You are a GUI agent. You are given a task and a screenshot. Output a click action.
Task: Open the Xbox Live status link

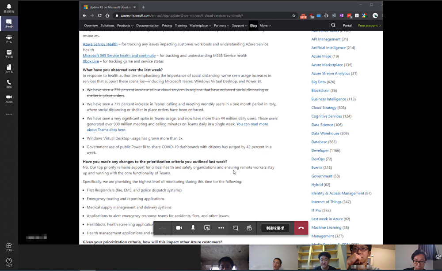(x=91, y=61)
